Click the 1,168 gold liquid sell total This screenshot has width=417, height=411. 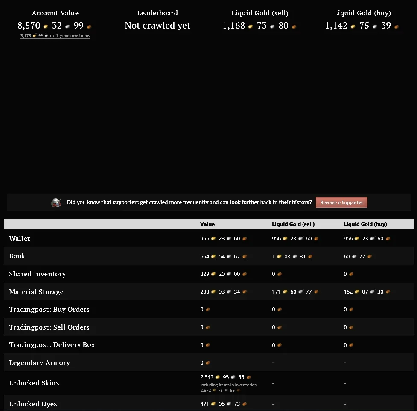coord(234,26)
